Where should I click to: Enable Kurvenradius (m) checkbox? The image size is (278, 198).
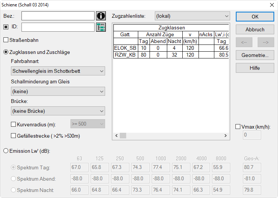13,124
